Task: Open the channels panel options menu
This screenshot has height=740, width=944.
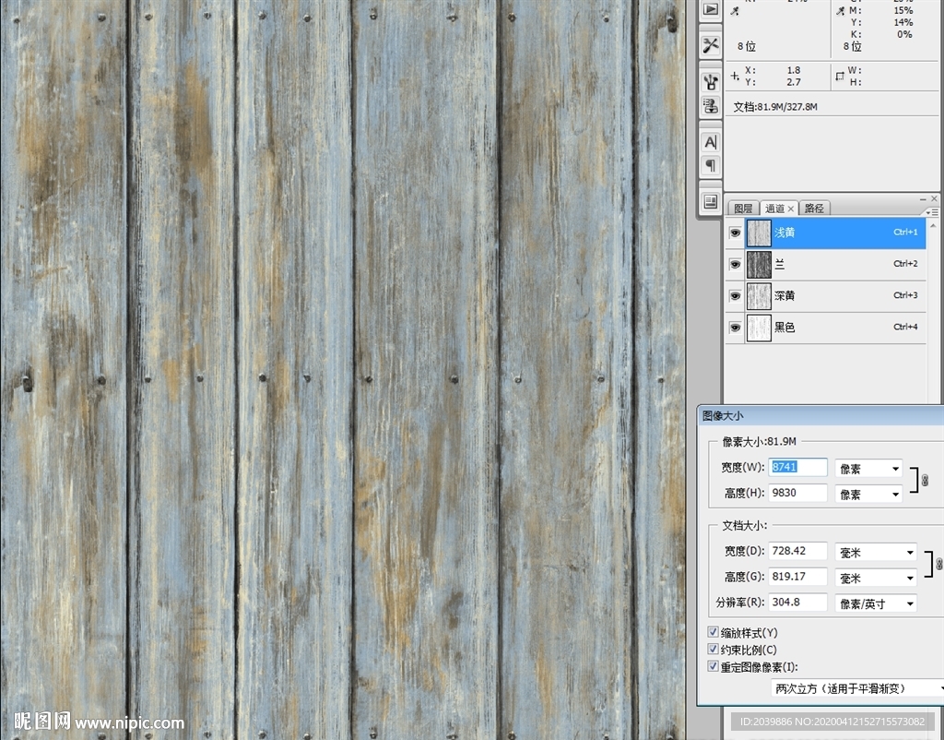Action: 933,212
